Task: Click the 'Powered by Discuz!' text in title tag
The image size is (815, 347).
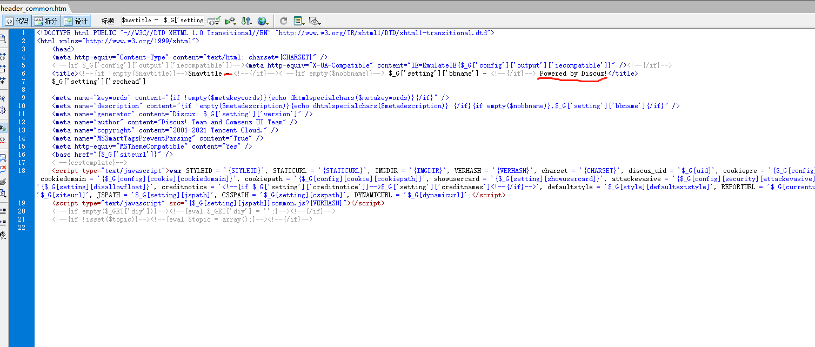Action: (x=573, y=74)
